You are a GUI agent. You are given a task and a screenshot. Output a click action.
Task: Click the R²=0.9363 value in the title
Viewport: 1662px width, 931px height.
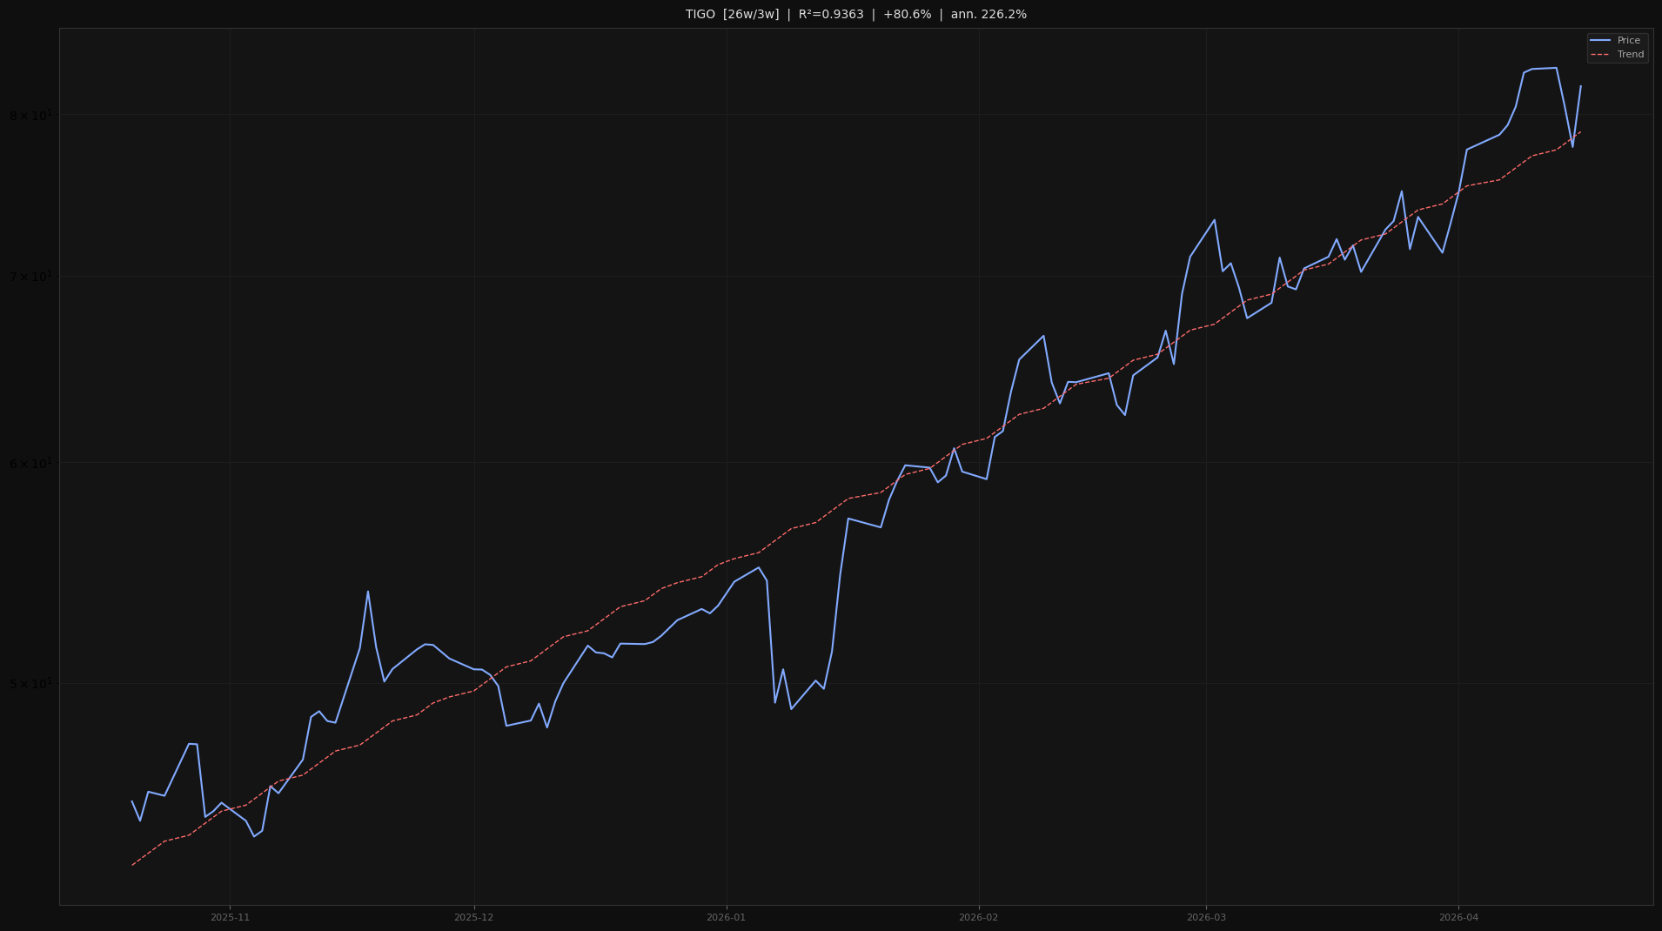point(831,15)
